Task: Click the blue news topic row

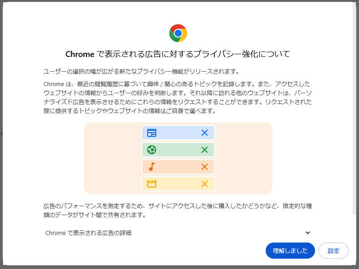Action: (x=178, y=133)
